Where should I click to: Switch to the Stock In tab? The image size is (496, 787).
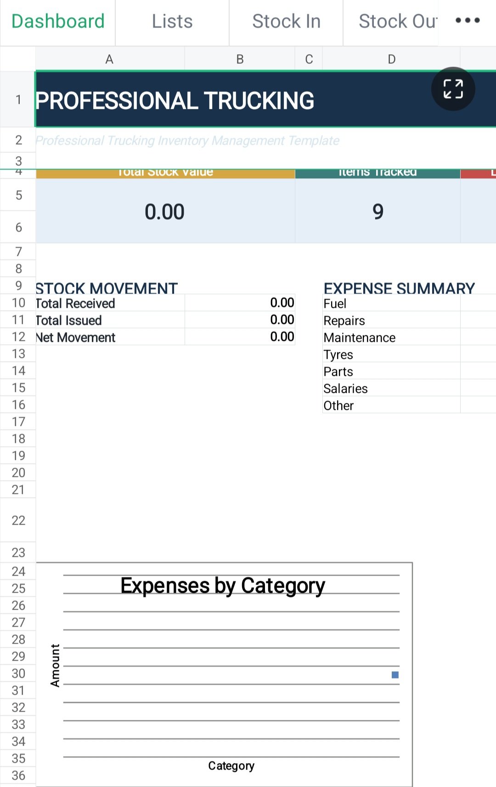click(x=286, y=22)
